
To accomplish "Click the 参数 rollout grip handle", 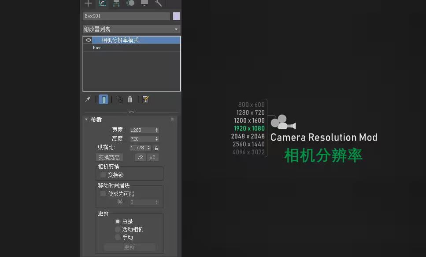I will tap(172, 119).
